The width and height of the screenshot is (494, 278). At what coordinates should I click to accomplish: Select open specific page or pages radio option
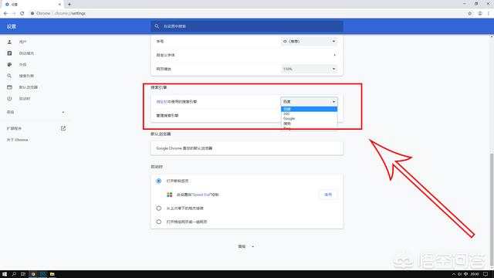tap(159, 222)
